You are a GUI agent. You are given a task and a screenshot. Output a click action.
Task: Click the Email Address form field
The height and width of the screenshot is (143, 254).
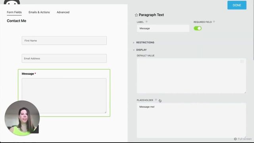click(64, 58)
